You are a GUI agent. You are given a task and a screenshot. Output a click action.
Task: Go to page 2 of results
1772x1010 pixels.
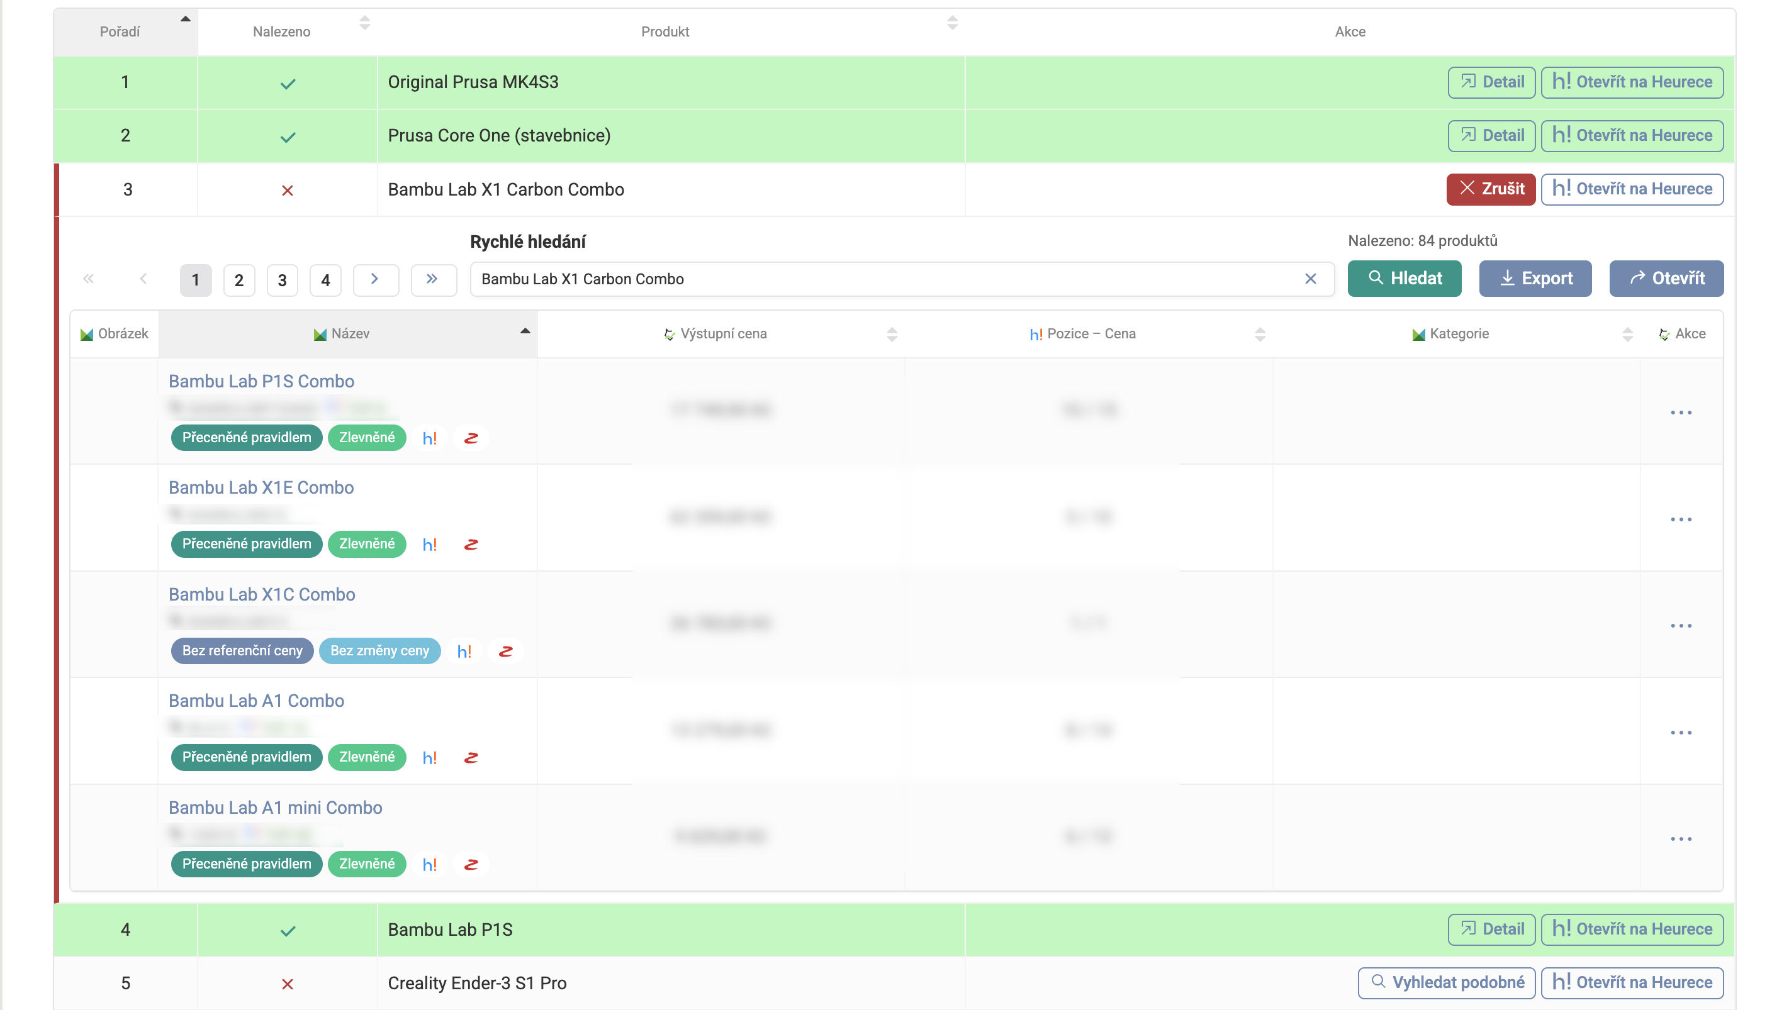pos(238,280)
